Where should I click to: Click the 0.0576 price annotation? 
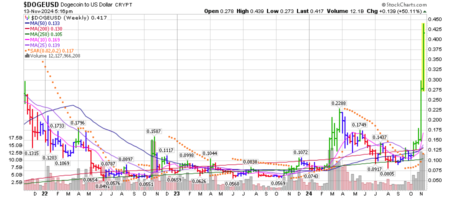(113, 183)
